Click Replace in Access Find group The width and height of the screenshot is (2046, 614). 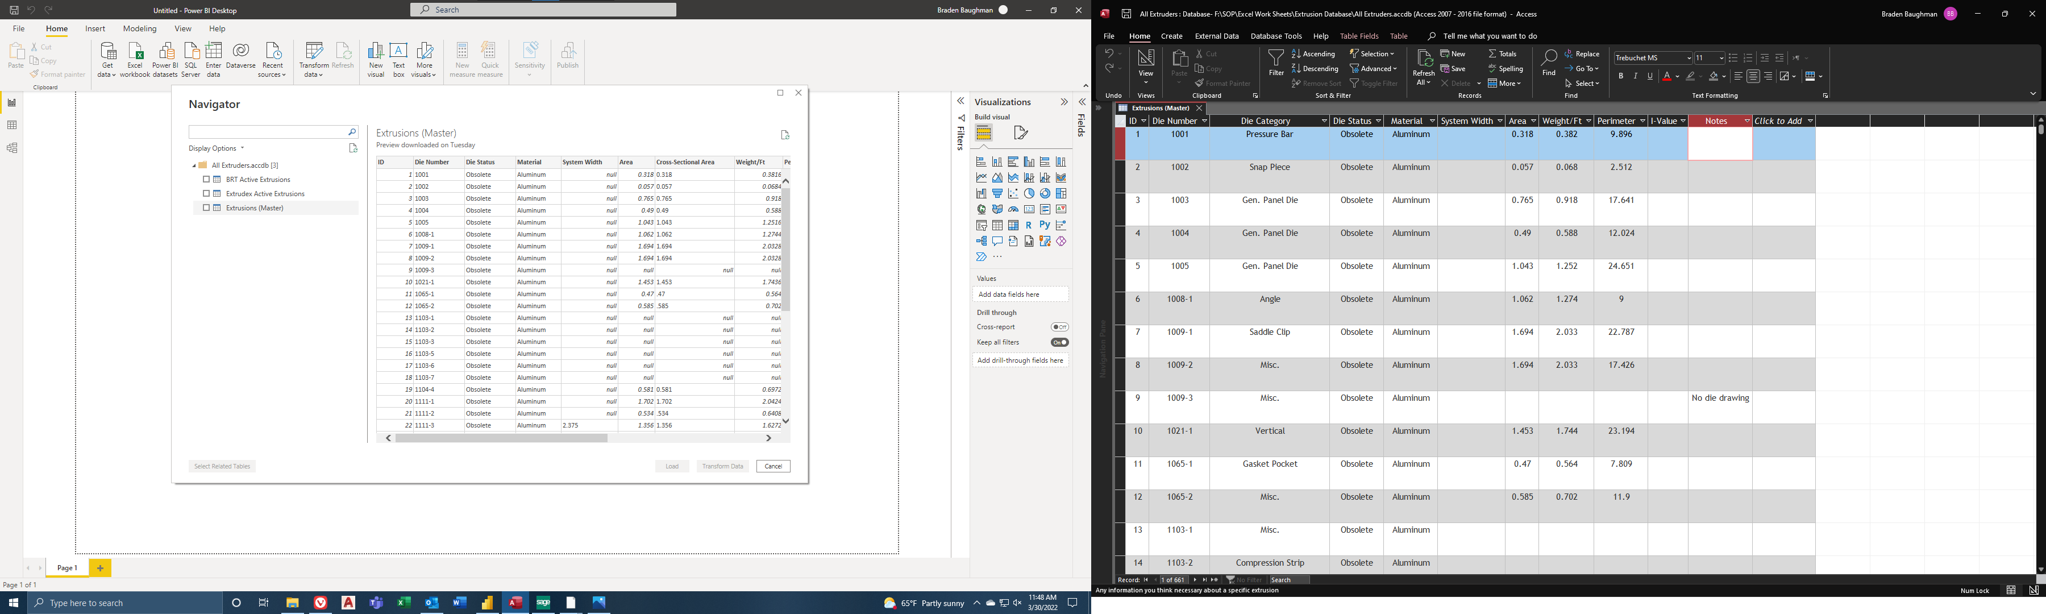click(x=1582, y=54)
